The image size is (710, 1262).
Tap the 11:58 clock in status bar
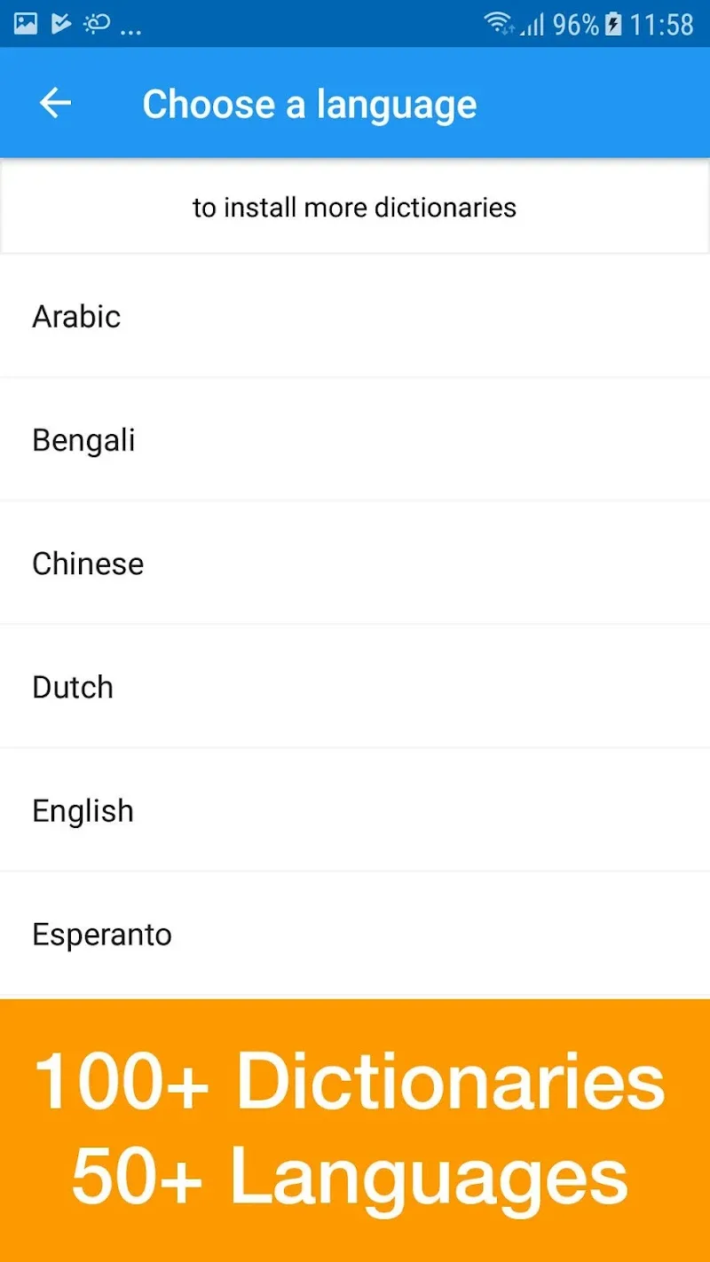pos(661,25)
